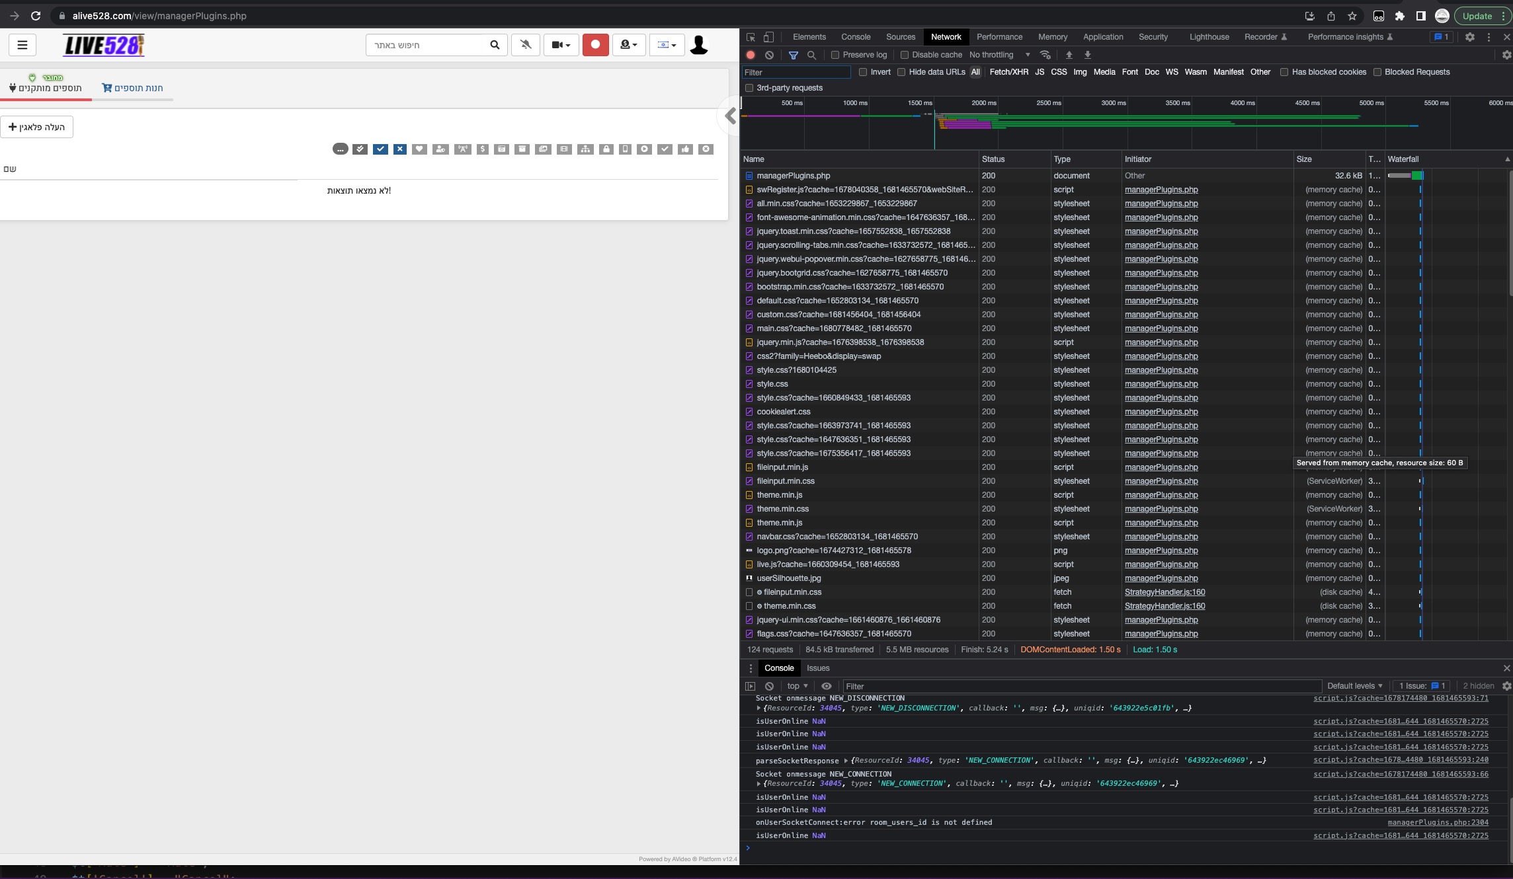Clear the network request log
The width and height of the screenshot is (1513, 879).
[769, 55]
